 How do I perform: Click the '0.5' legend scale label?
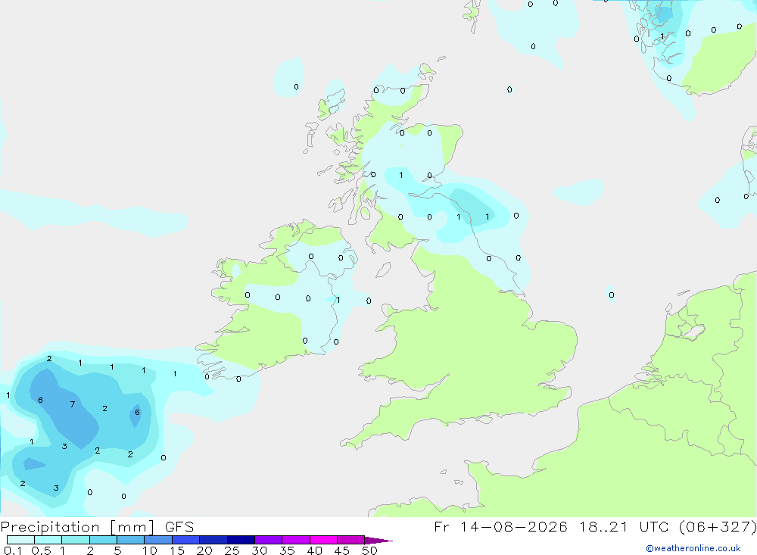41,550
